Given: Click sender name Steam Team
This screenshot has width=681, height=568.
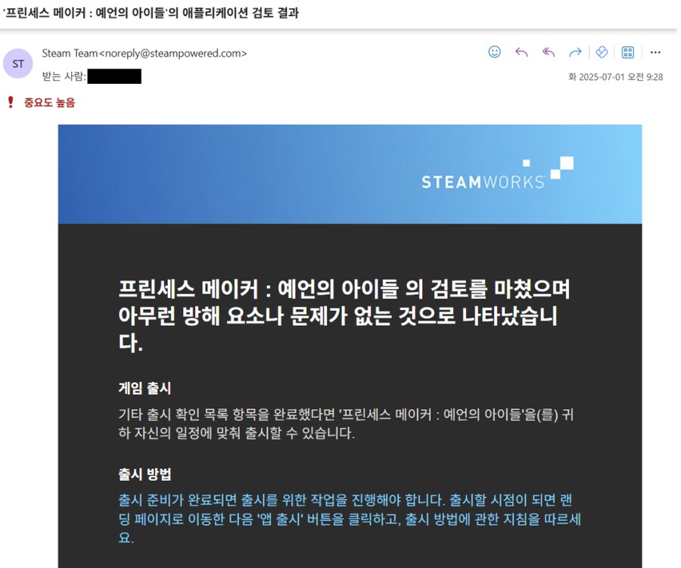Looking at the screenshot, I should point(70,54).
